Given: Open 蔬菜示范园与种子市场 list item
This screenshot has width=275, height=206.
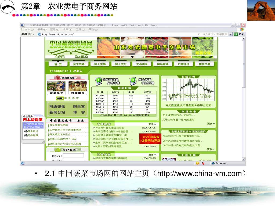Looking at the screenshot, I should (62, 139).
